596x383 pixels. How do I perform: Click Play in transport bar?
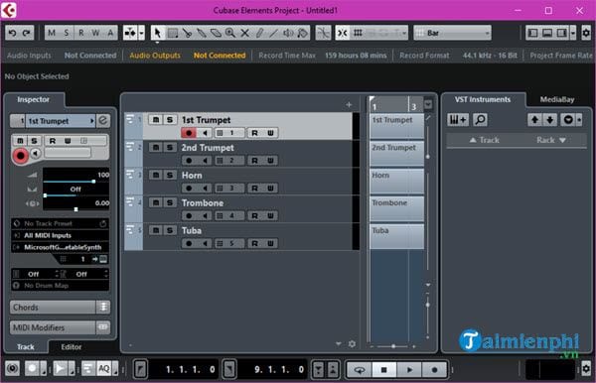[x=409, y=369]
